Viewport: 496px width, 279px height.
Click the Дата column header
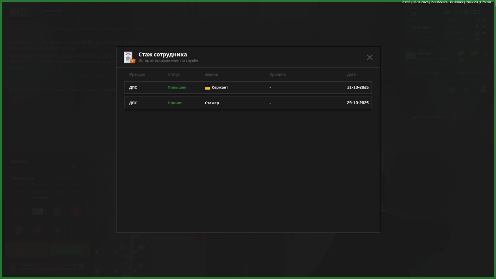tap(351, 75)
